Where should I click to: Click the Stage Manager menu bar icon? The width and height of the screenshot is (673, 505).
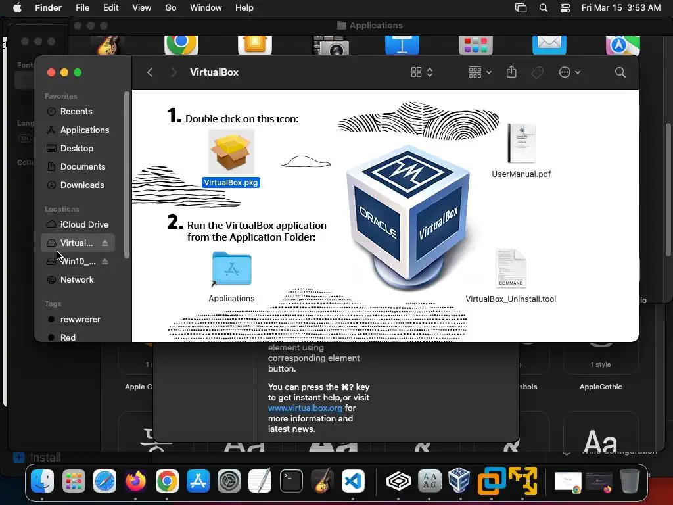coord(521,8)
